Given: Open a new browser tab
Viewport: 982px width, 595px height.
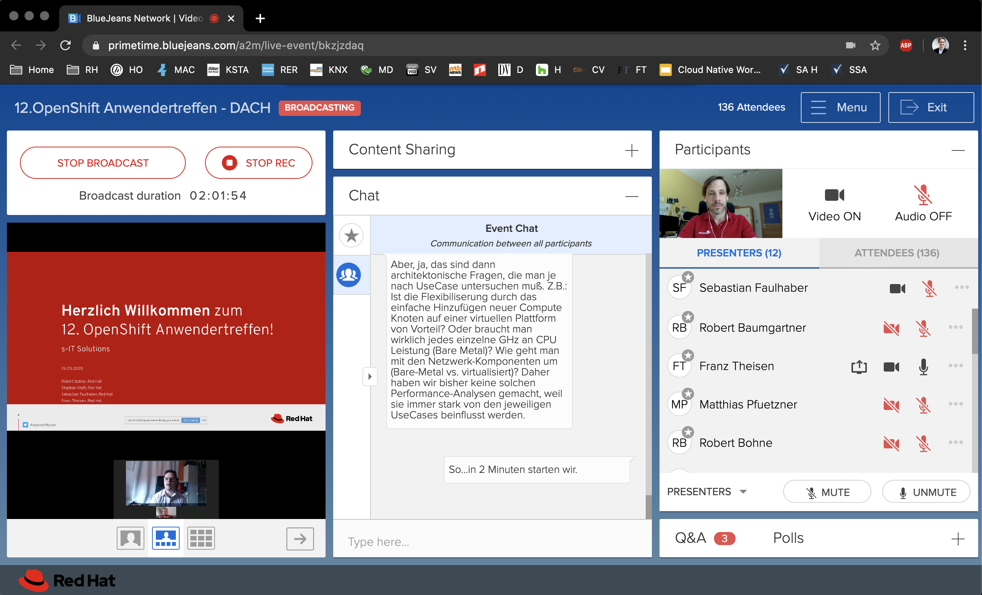Looking at the screenshot, I should [x=260, y=18].
